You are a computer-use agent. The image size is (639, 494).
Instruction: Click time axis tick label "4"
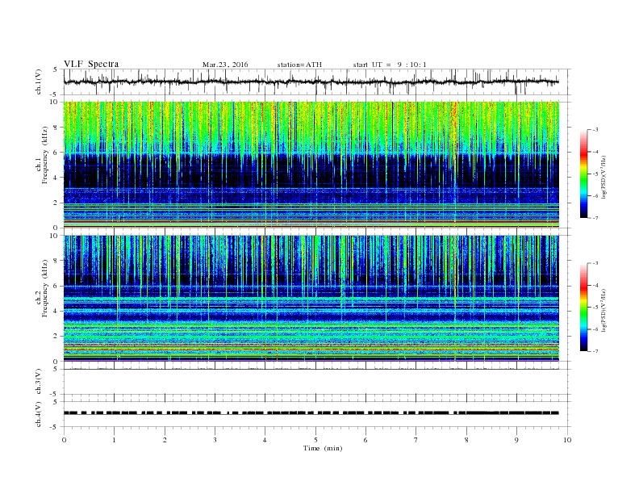265,440
